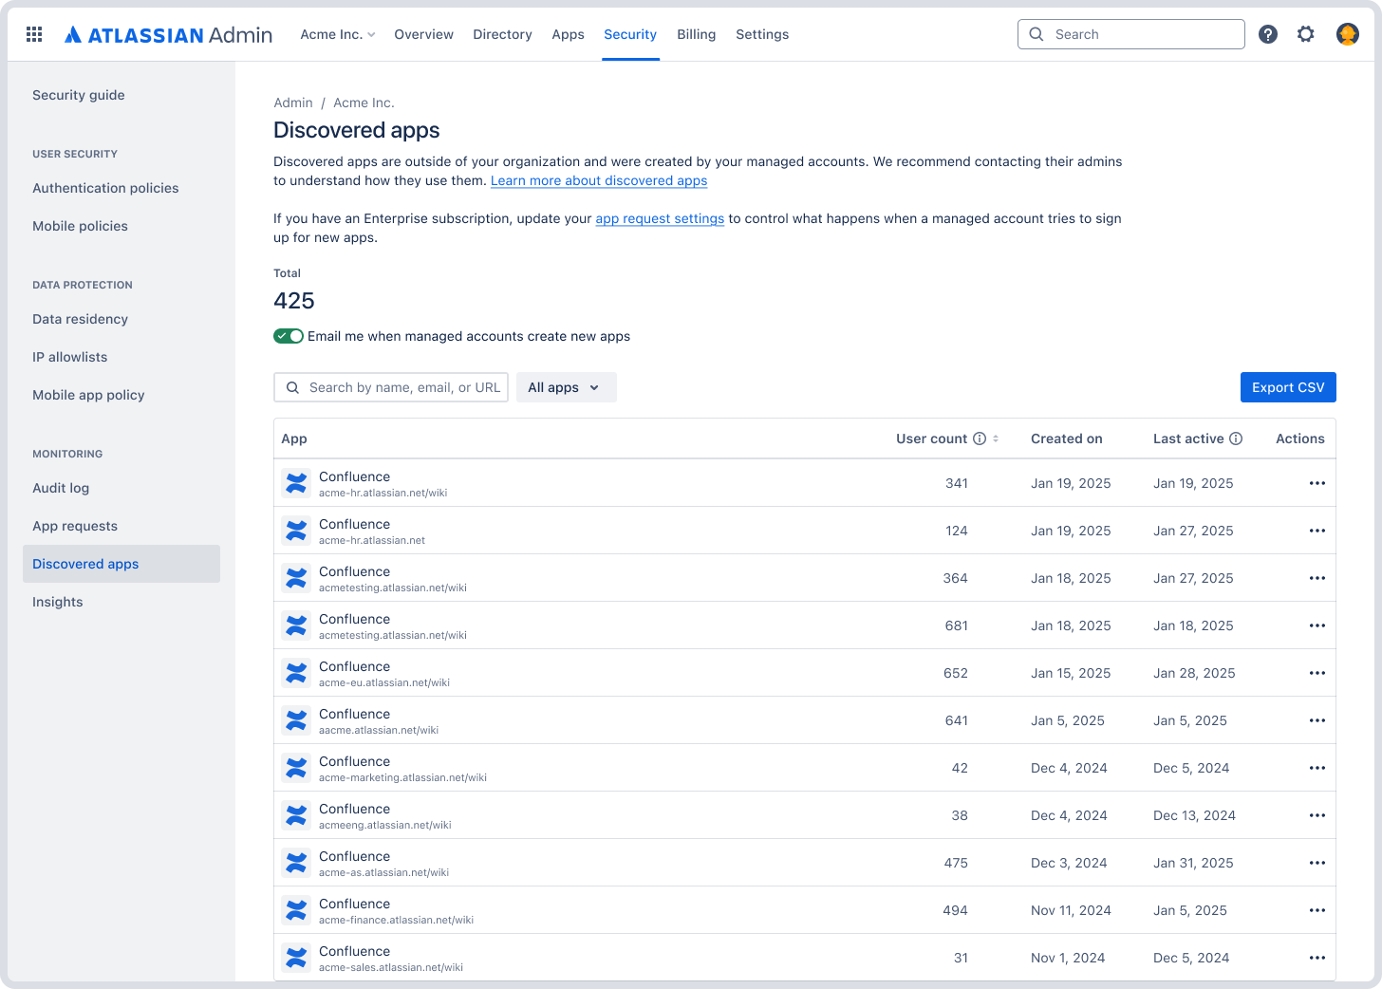
Task: Sort the table by User count arrows
Action: click(x=996, y=439)
